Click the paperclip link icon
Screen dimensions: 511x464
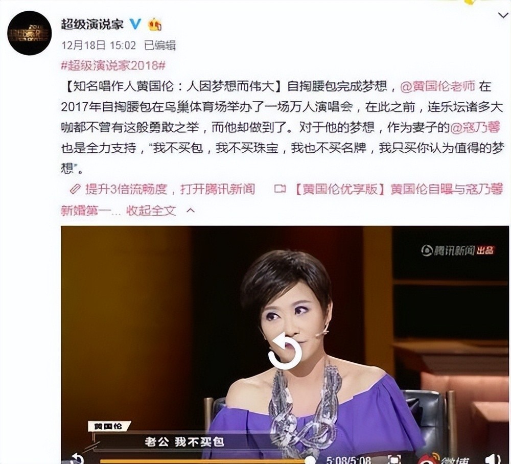click(75, 189)
